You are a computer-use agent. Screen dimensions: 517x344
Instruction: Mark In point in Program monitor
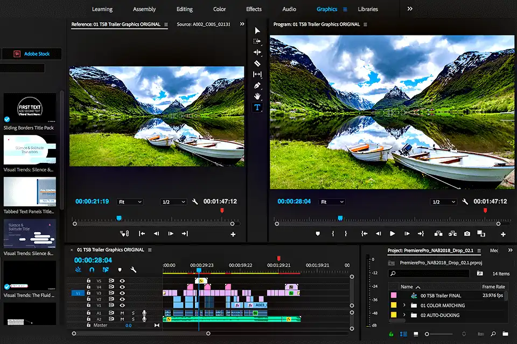point(333,234)
